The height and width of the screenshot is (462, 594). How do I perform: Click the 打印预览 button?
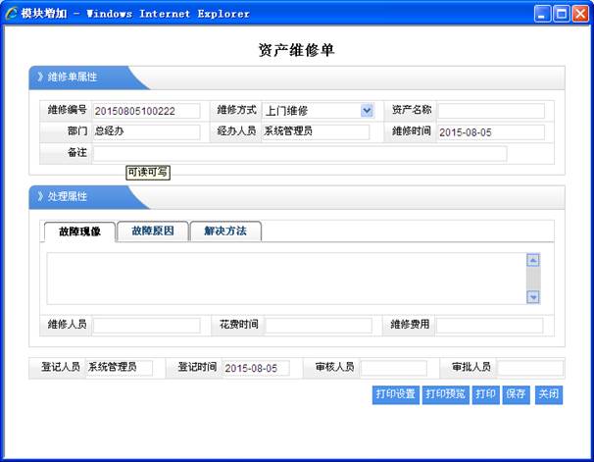[x=445, y=394]
